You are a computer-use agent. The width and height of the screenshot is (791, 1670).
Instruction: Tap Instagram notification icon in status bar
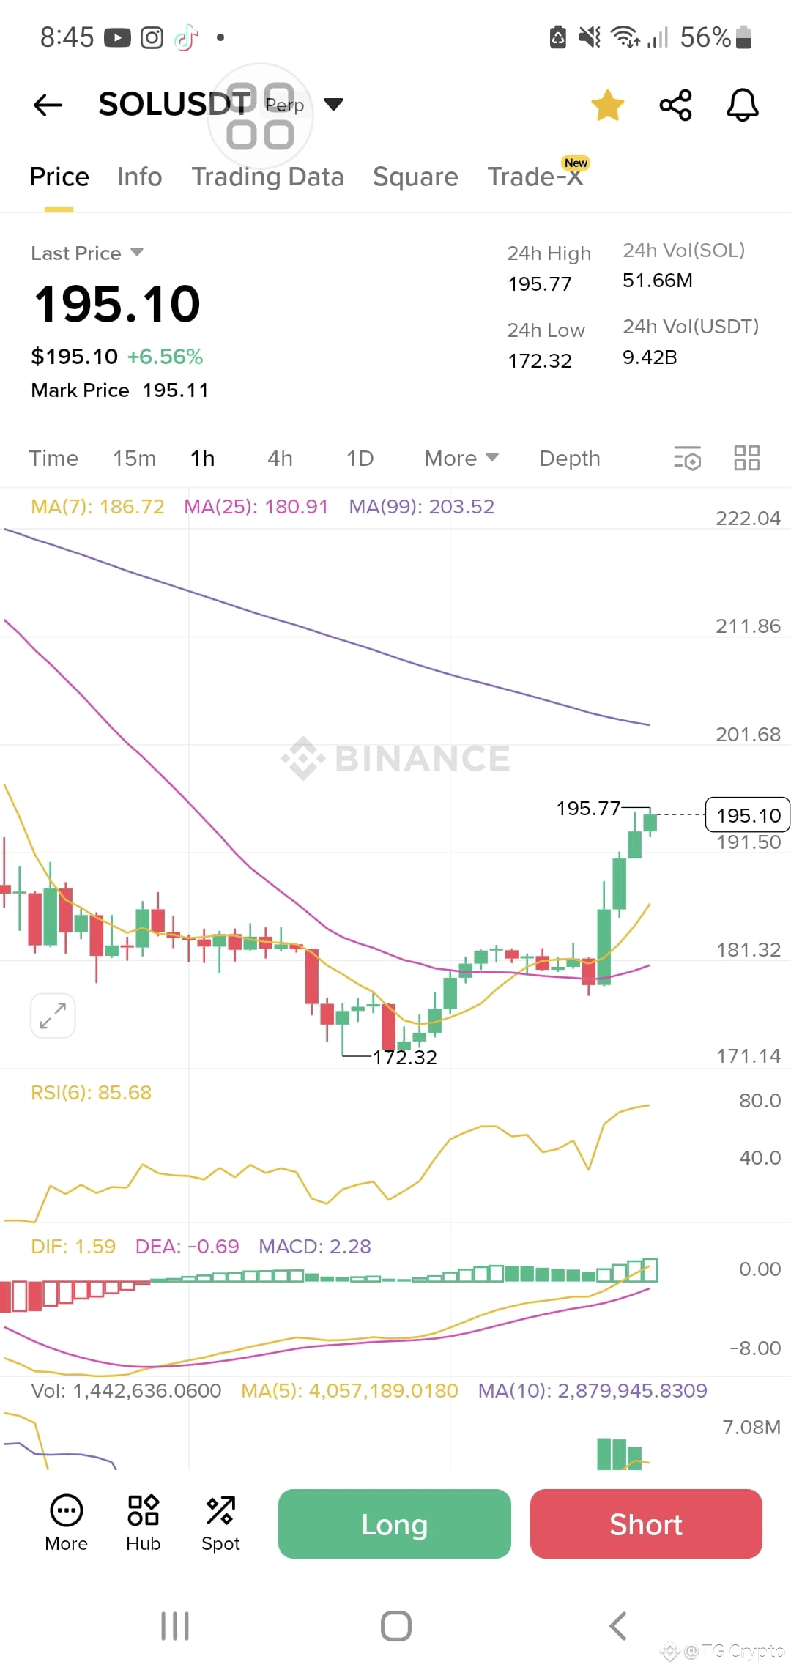point(152,37)
